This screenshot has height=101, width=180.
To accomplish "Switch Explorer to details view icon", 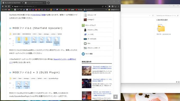I will pyautogui.click(x=177, y=82).
